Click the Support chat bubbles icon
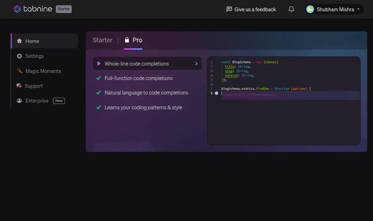This screenshot has height=221, width=373. click(19, 86)
